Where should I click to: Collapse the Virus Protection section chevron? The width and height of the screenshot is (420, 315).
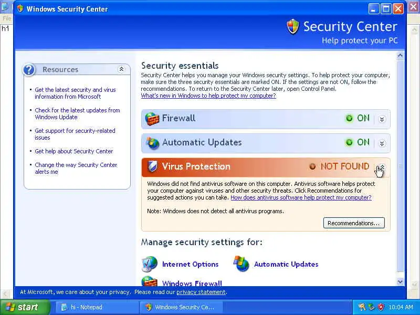(x=382, y=167)
